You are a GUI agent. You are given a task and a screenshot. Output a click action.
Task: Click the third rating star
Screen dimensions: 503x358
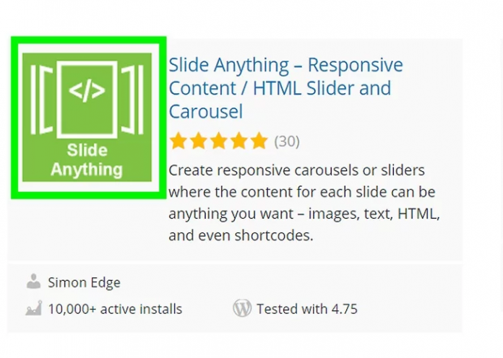tap(218, 141)
